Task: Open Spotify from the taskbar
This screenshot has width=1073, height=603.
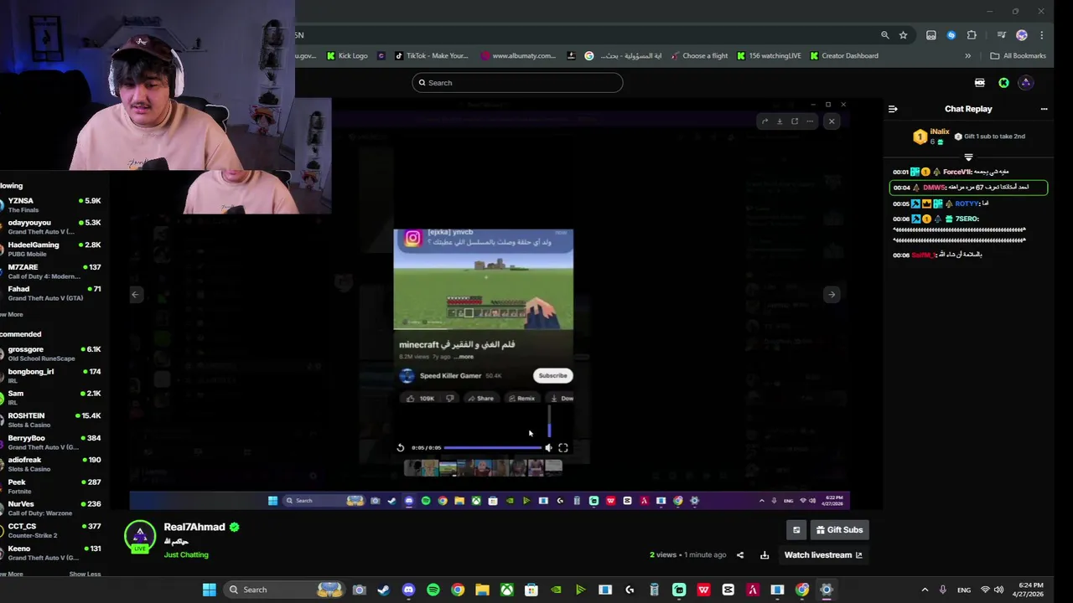Action: [x=433, y=590]
